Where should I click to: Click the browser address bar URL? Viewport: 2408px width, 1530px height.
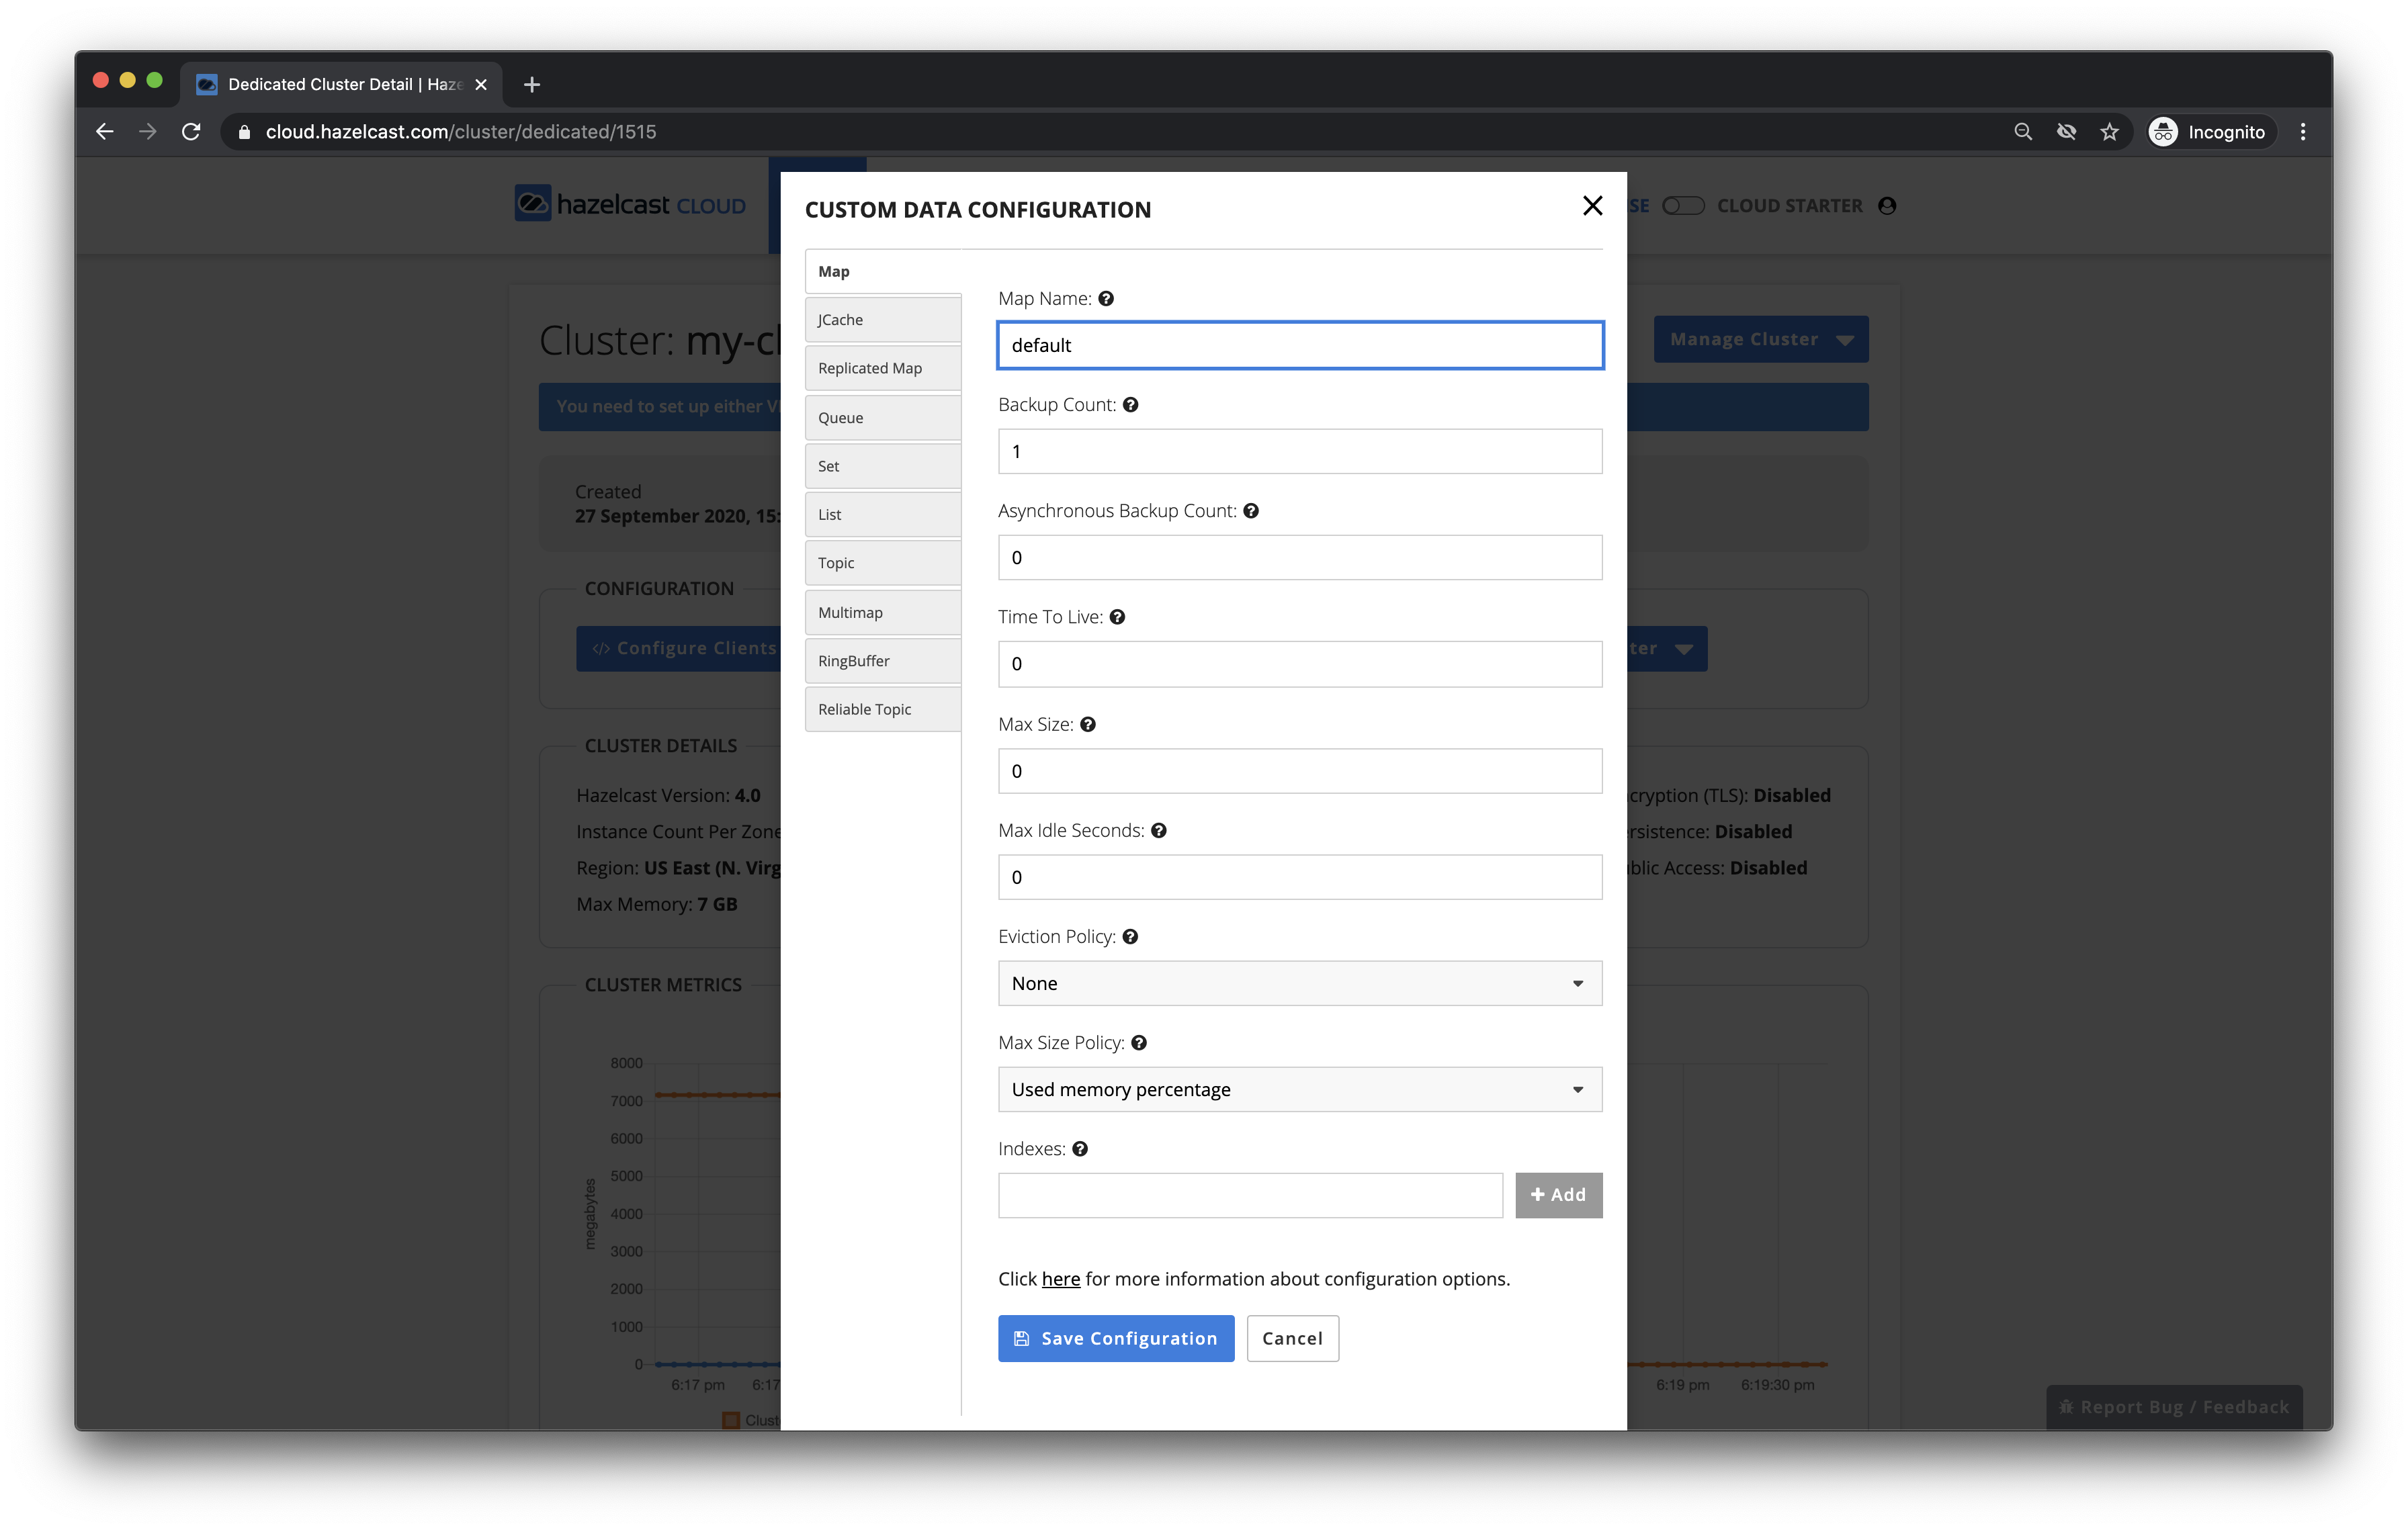(461, 132)
